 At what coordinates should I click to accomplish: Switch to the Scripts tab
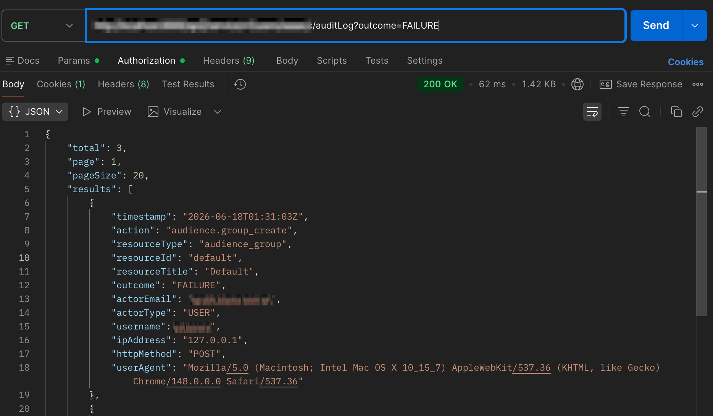point(332,61)
